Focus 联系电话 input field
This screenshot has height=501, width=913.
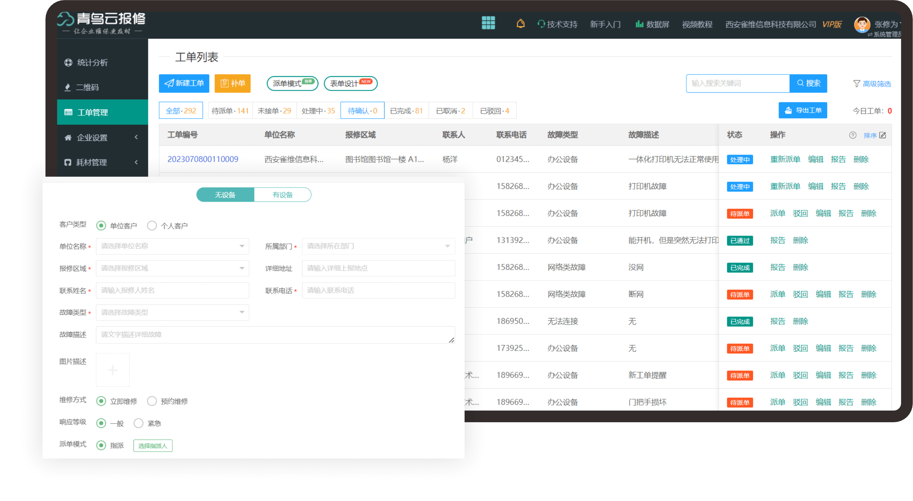[379, 290]
